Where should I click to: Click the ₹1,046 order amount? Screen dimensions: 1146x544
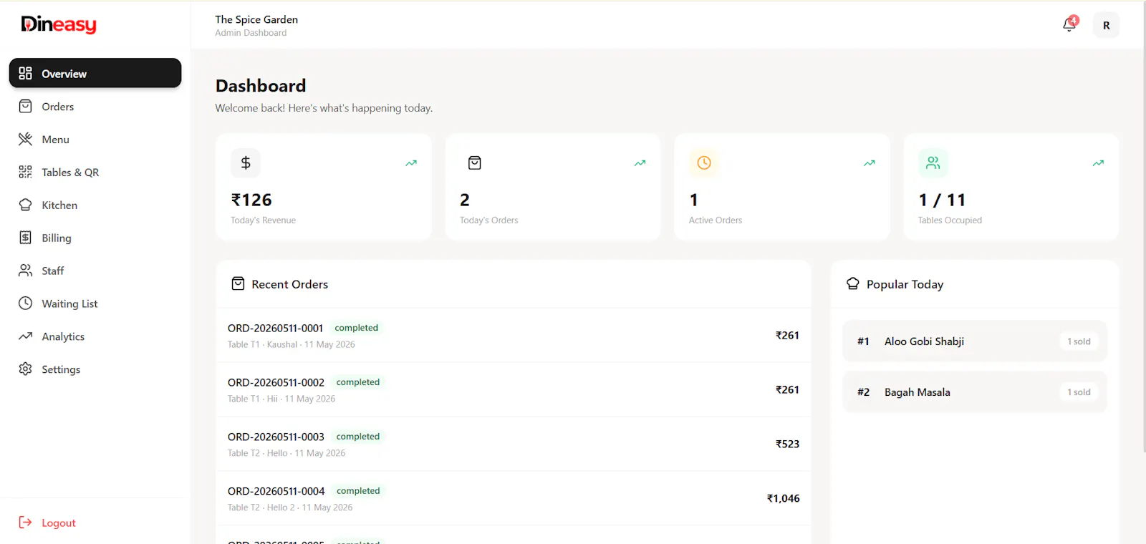(783, 498)
